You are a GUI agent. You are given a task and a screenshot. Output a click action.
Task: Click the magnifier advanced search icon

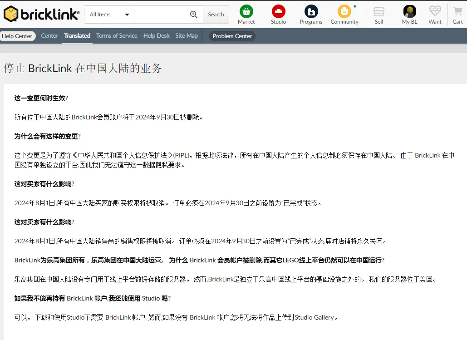[x=194, y=15]
